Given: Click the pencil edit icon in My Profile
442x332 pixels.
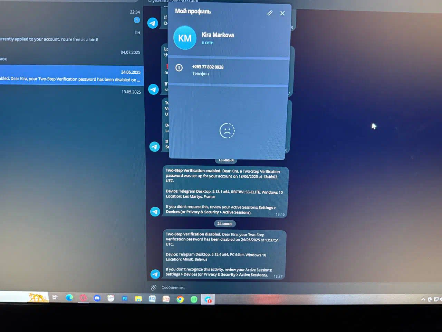Looking at the screenshot, I should pyautogui.click(x=270, y=13).
